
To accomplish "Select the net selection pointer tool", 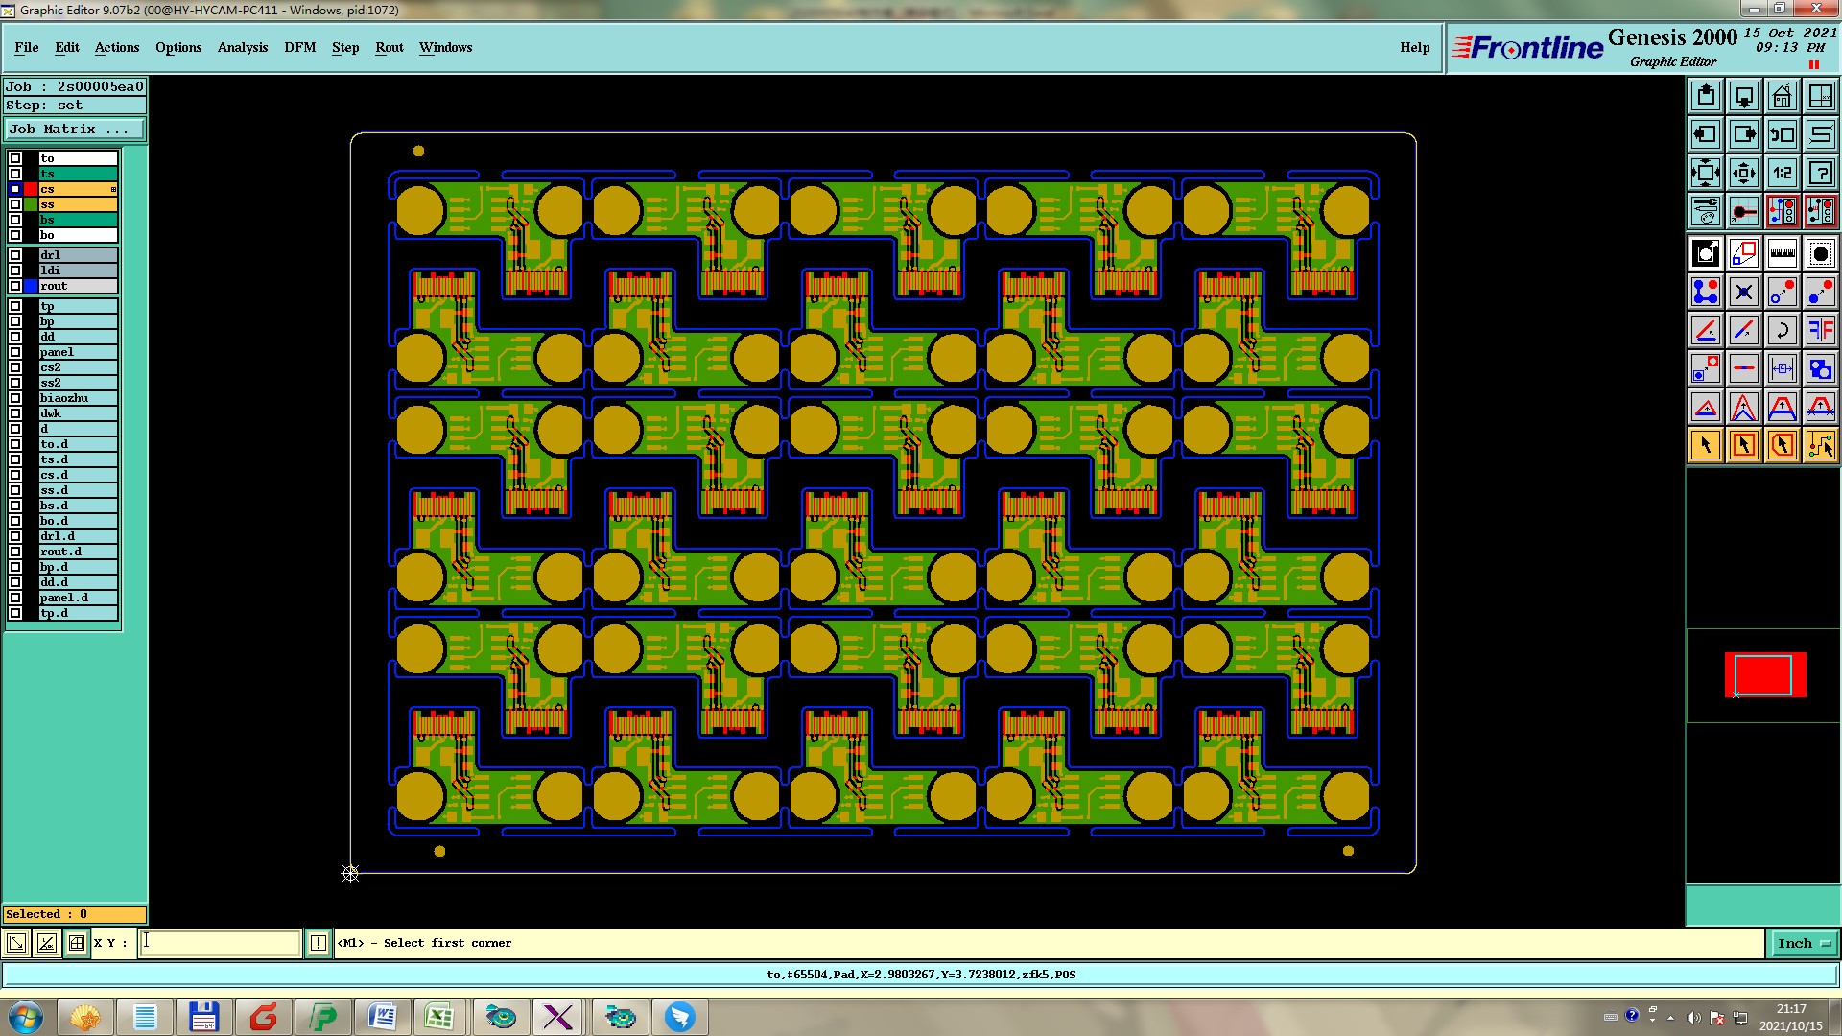I will tap(1820, 445).
